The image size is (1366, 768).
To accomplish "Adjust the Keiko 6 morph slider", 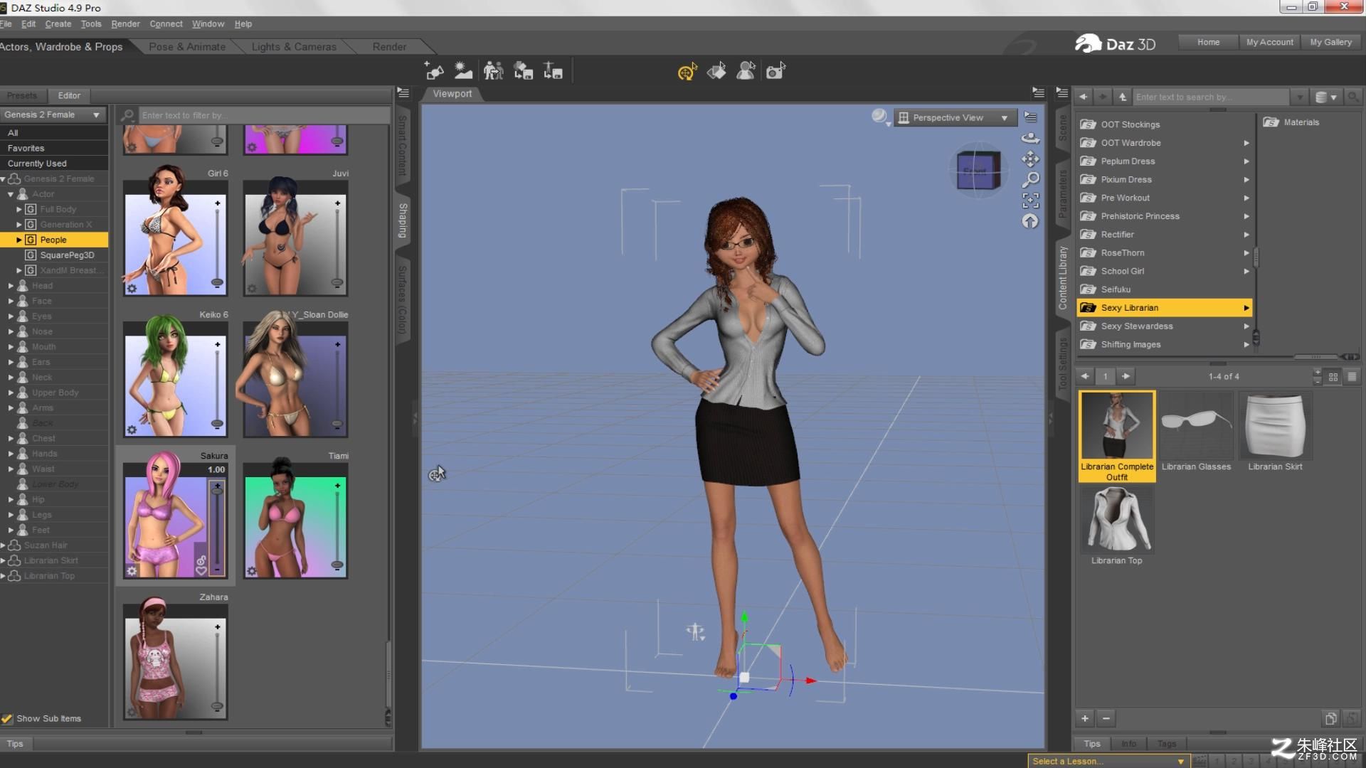I will (217, 384).
